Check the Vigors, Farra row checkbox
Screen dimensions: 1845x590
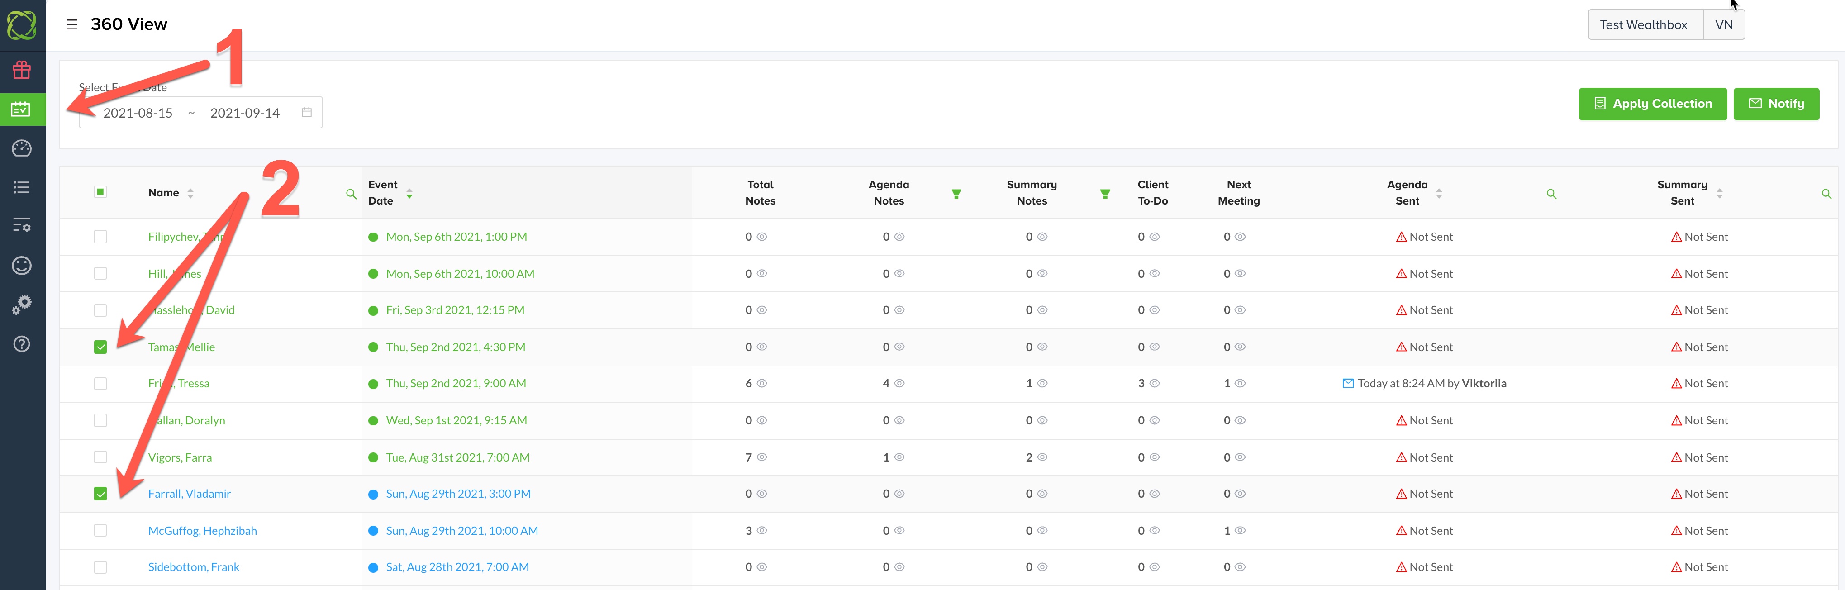pyautogui.click(x=100, y=457)
